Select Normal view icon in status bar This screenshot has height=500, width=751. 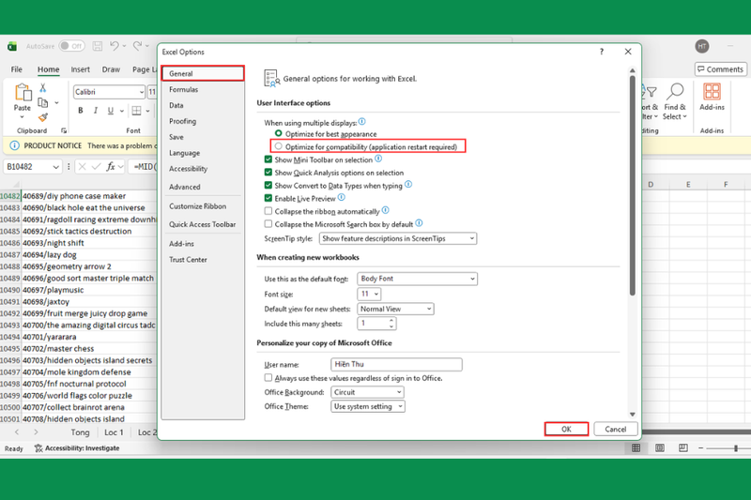636,447
